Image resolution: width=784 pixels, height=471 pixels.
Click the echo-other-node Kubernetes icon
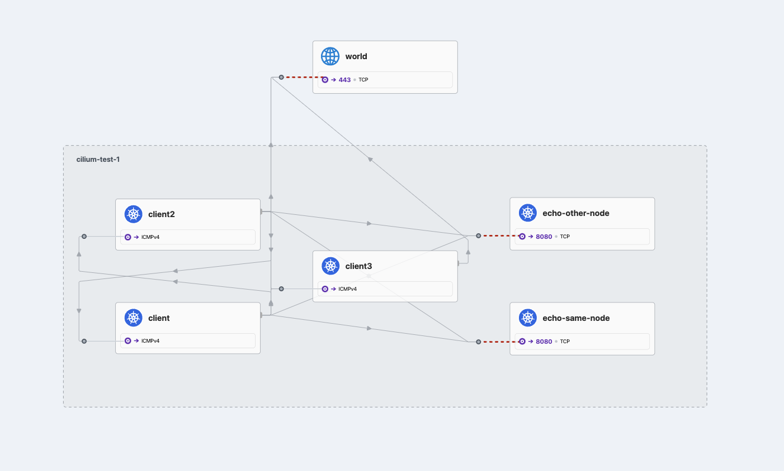527,213
